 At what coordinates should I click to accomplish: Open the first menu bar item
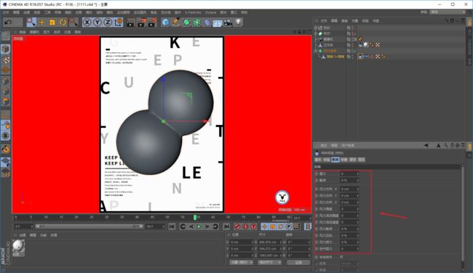(6, 12)
